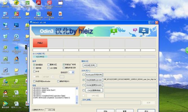The height and width of the screenshot is (112, 188).
Task: Open the blue whale shortcut icon
Action: point(16,48)
